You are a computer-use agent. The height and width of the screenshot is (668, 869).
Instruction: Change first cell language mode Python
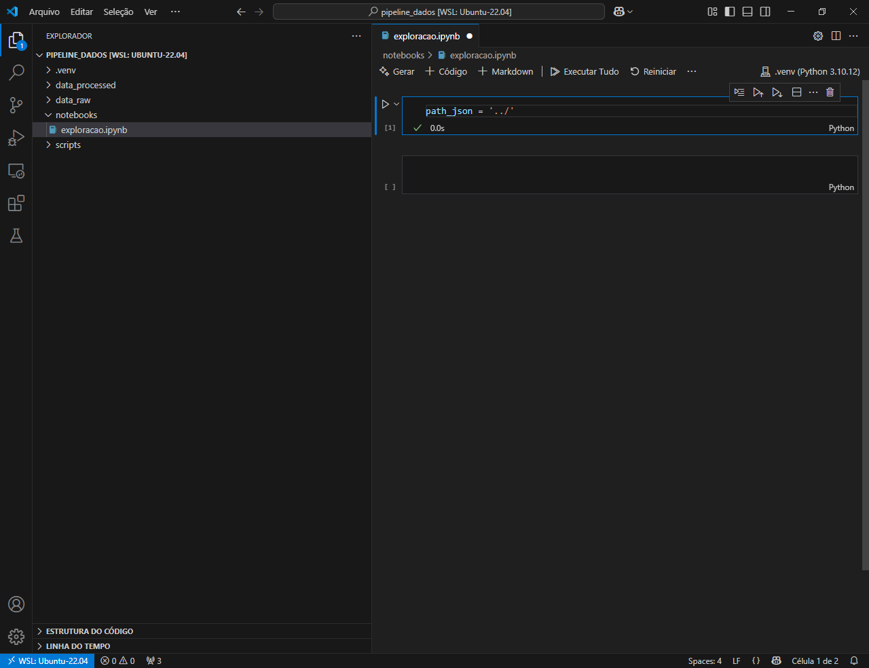click(x=841, y=128)
